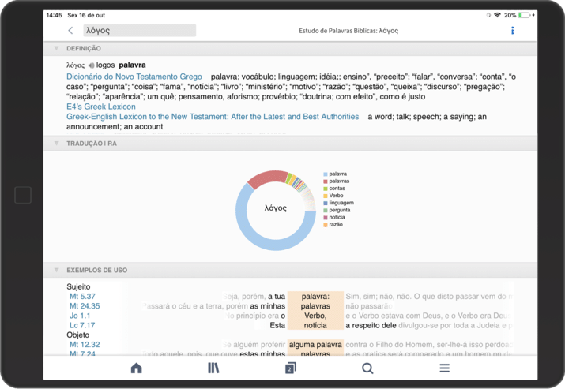Open the Library books icon
Screen dimensions: 565x389
point(213,368)
